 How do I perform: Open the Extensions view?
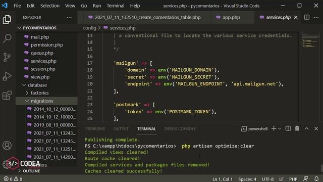tap(7, 95)
